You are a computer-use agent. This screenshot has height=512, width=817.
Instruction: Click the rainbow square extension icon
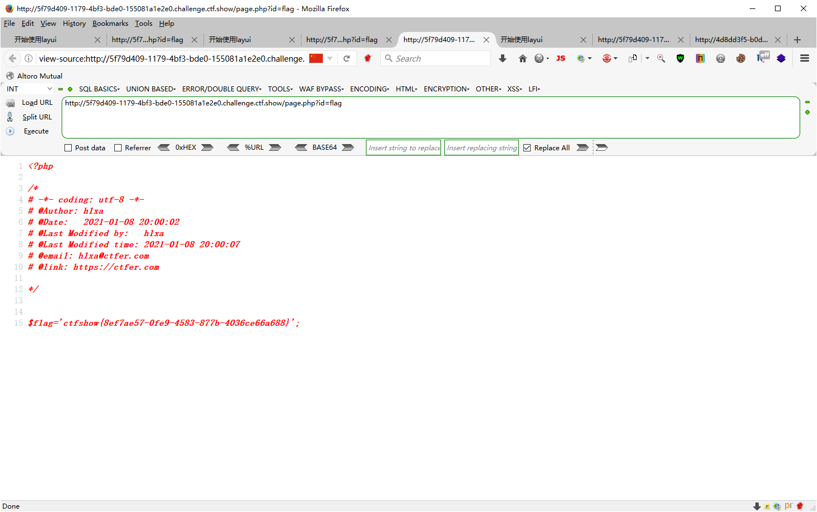click(700, 58)
